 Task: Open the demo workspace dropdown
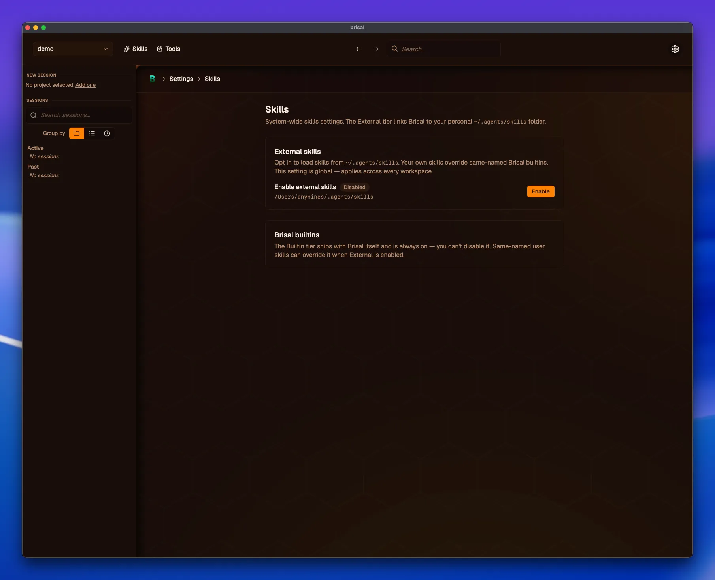click(x=73, y=49)
